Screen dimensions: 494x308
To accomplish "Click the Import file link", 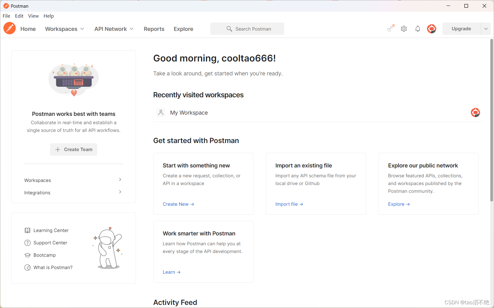I will point(289,204).
